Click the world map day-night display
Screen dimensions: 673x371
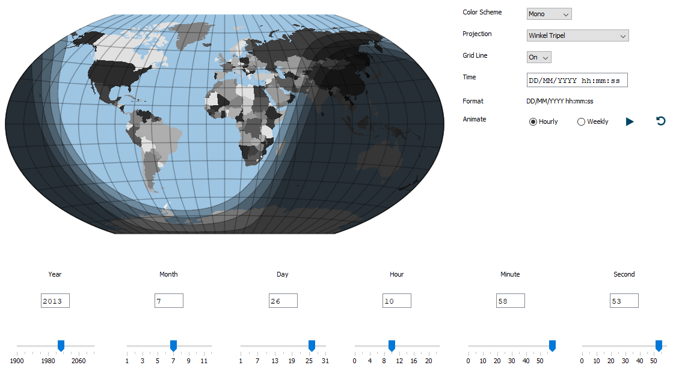pyautogui.click(x=224, y=124)
